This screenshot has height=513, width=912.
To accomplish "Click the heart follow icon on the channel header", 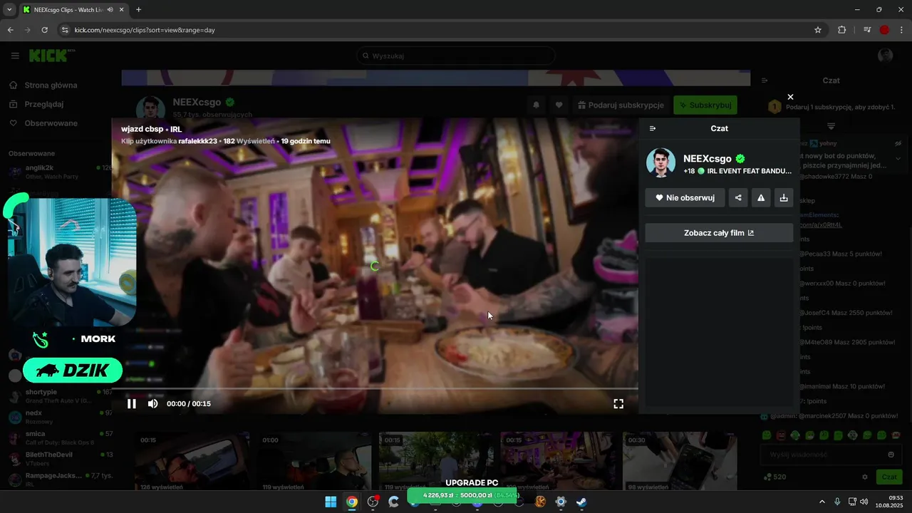I will coord(559,105).
